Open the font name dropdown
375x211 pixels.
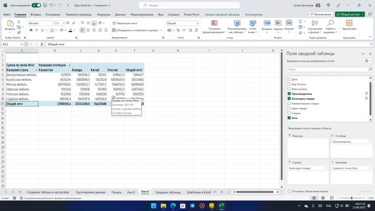point(53,23)
